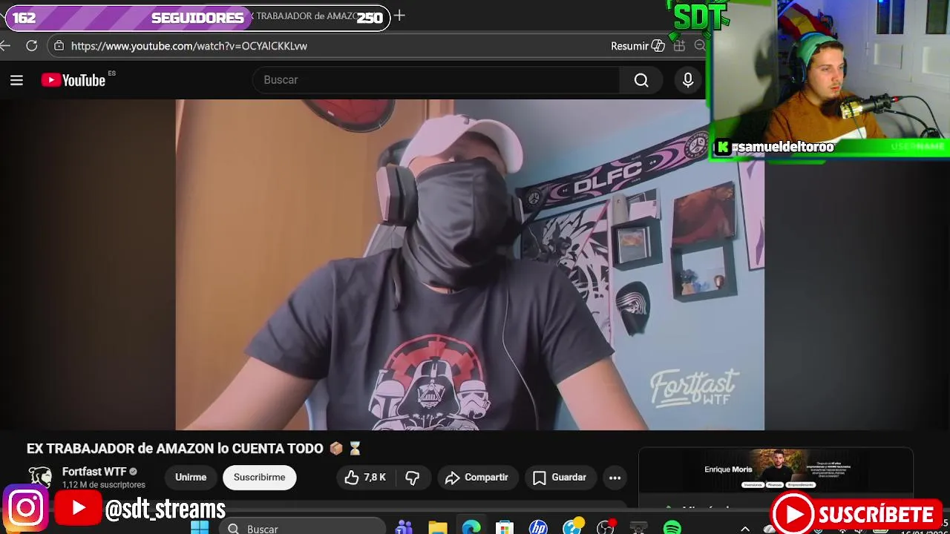Switch to Microsoft Edge in taskbar

tap(471, 528)
